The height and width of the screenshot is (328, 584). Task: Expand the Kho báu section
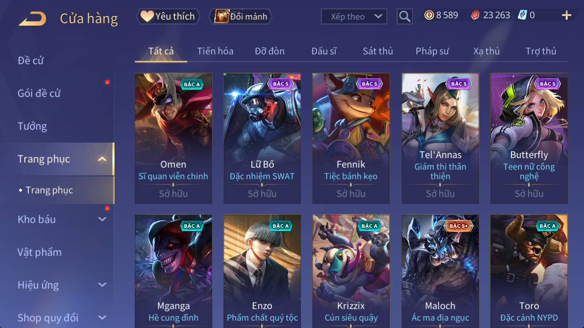click(102, 219)
